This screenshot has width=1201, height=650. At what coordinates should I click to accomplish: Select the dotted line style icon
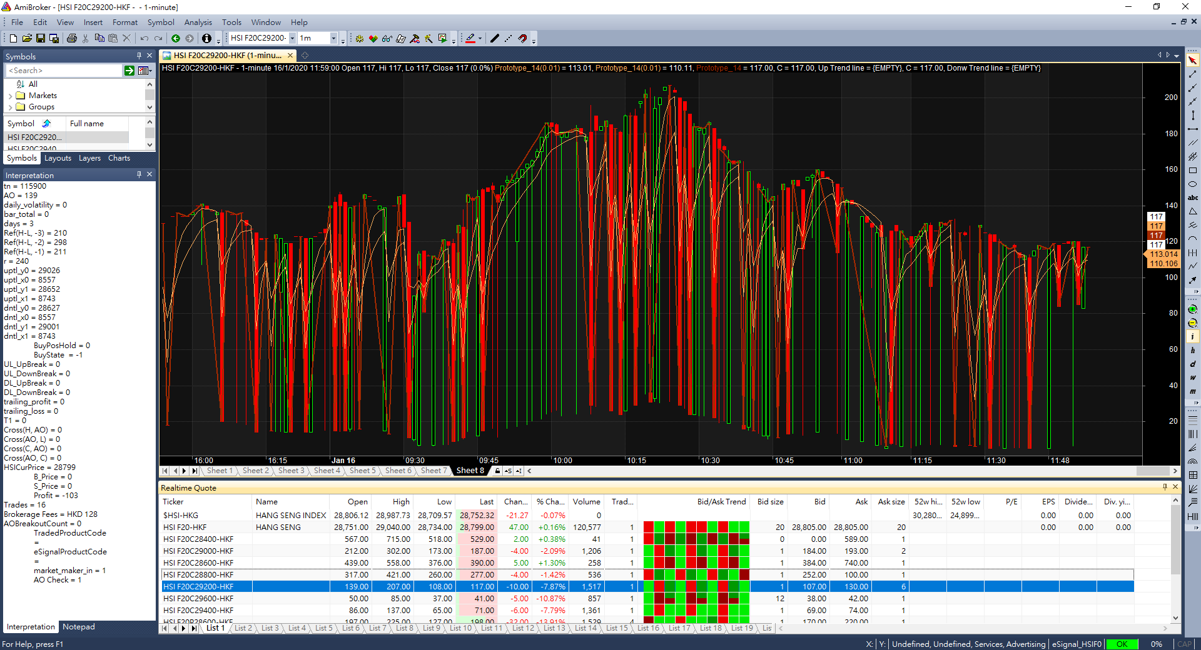[509, 39]
